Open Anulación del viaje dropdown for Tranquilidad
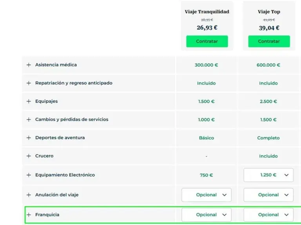 tap(207, 195)
